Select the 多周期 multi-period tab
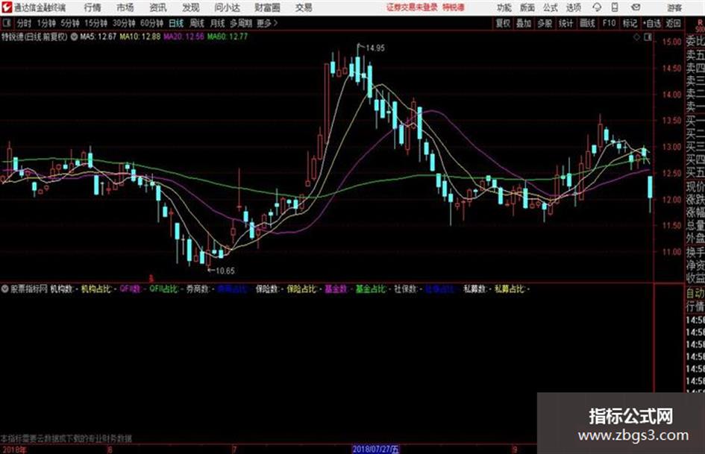Image resolution: width=705 pixels, height=454 pixels. (x=241, y=23)
